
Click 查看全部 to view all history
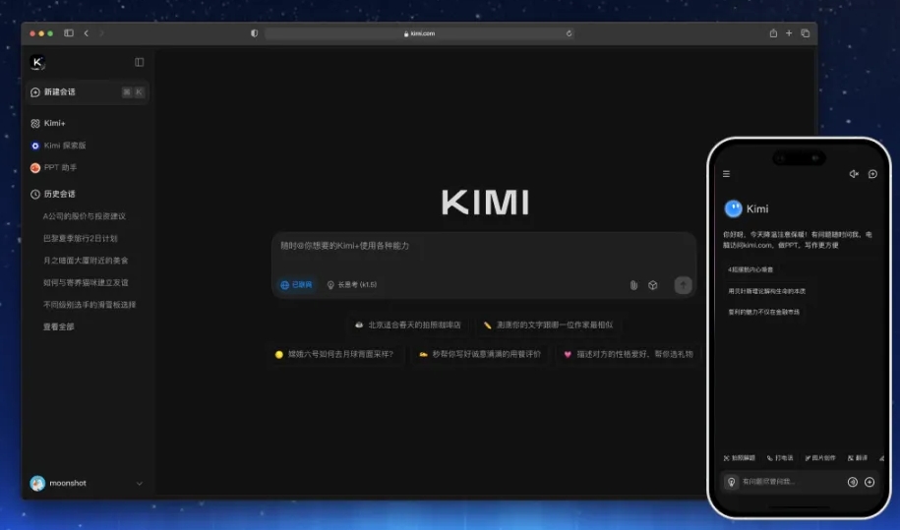click(59, 326)
